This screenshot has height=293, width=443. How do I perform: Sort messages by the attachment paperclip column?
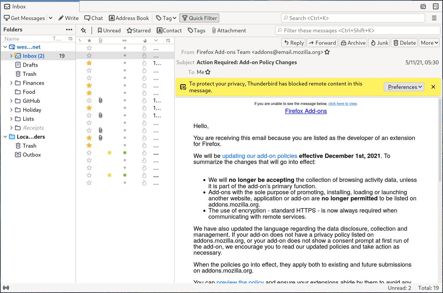point(100,41)
